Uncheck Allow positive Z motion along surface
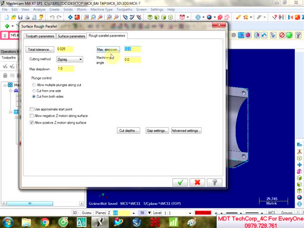The width and height of the screenshot is (304, 228). pos(32,123)
